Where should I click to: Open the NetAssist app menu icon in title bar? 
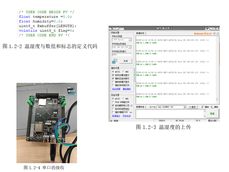coord(112,28)
